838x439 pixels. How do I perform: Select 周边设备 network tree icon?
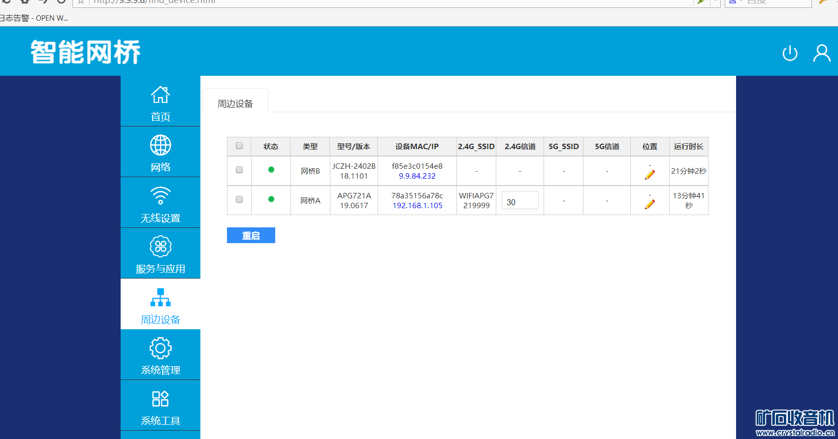161,298
